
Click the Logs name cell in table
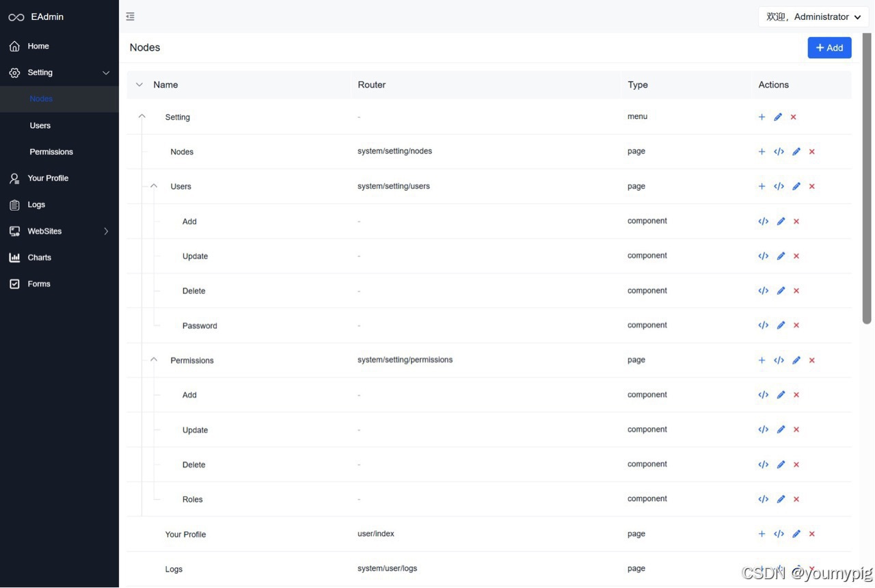click(x=174, y=569)
